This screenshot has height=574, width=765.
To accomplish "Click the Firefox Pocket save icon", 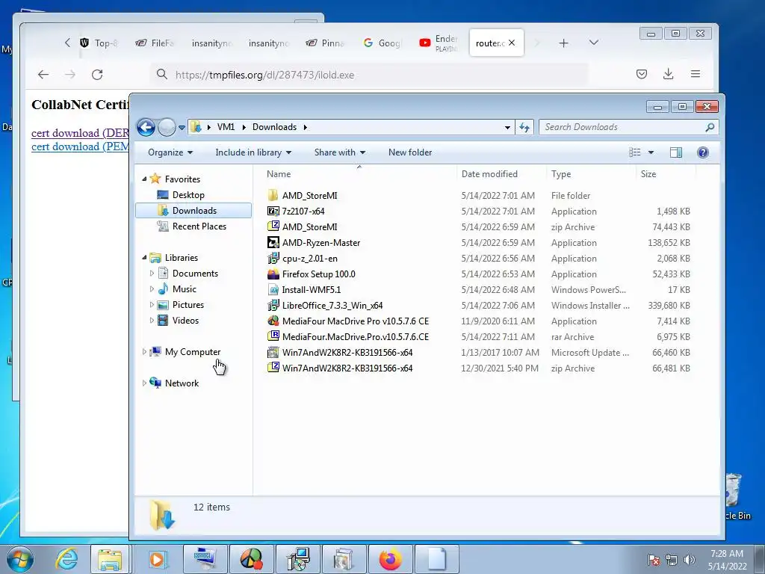I will (642, 74).
